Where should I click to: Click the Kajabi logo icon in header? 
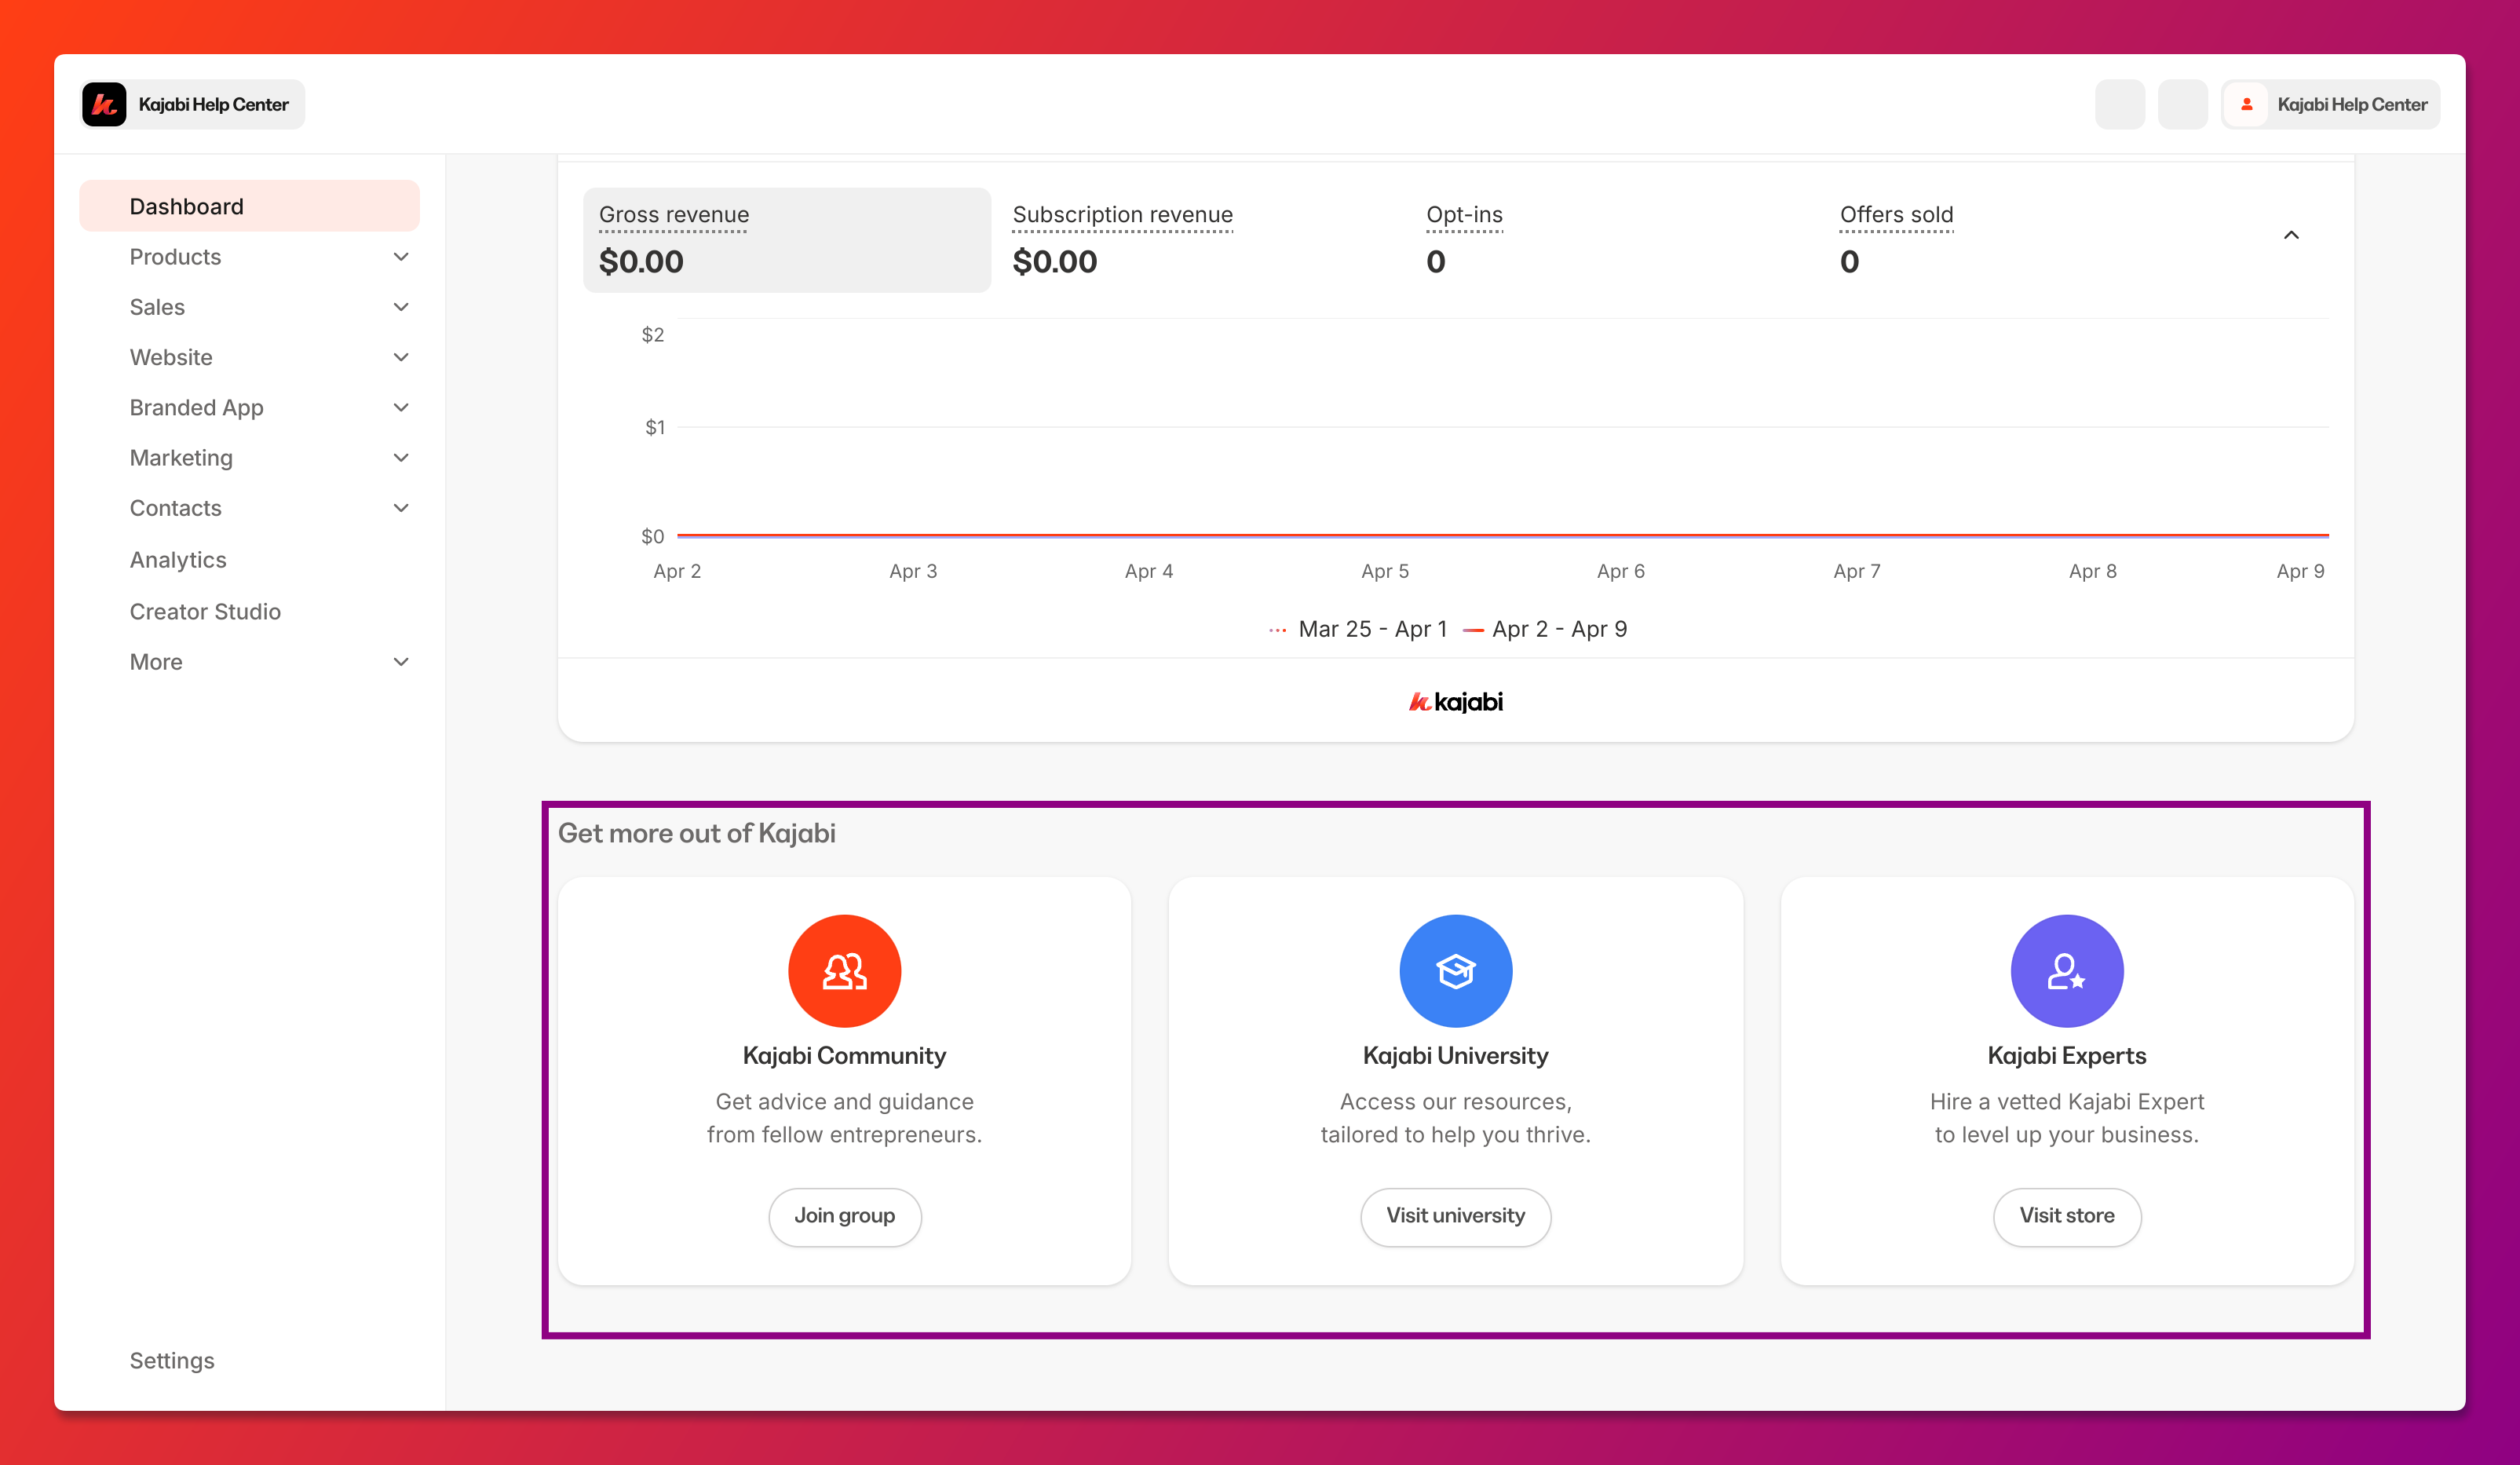tap(104, 104)
